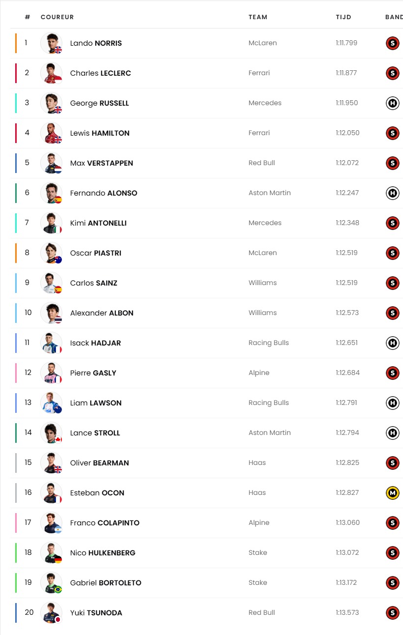The height and width of the screenshot is (635, 403).
Task: Open Carlos Sainz driver name link
Action: click(x=94, y=283)
